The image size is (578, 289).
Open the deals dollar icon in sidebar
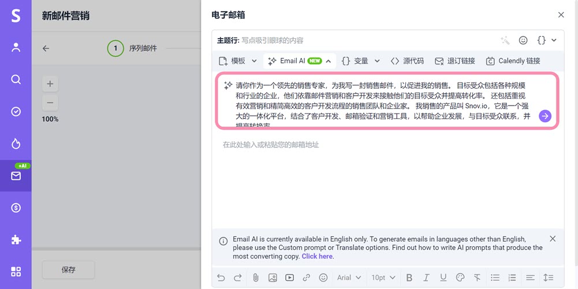click(16, 208)
